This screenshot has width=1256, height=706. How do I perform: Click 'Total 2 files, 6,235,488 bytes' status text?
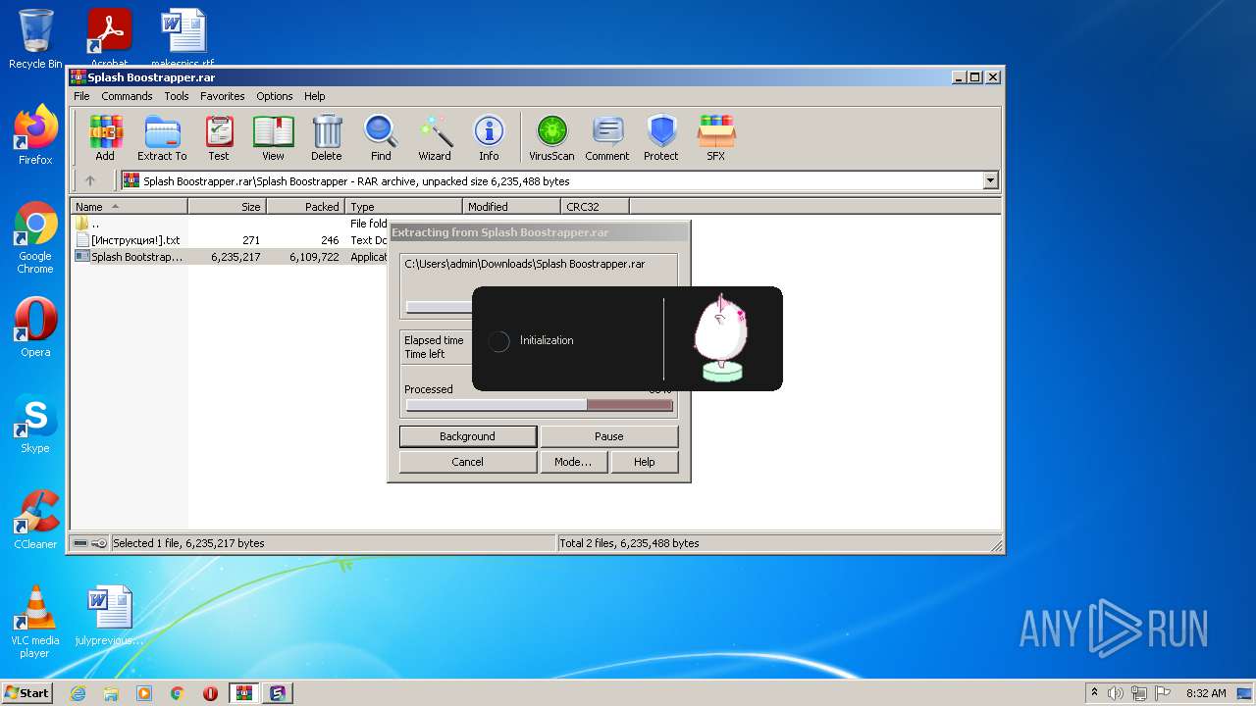pos(629,543)
